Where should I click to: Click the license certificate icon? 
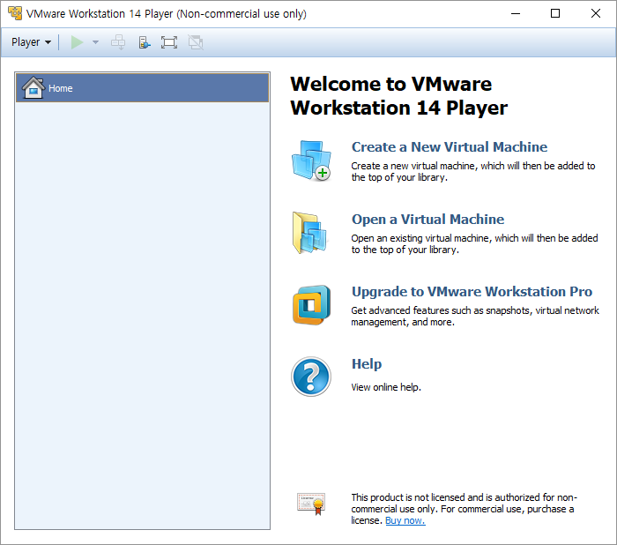pyautogui.click(x=311, y=504)
